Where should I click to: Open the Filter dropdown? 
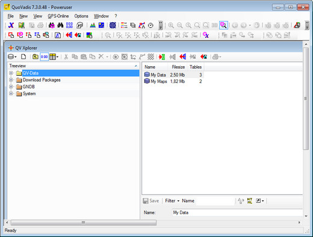click(x=172, y=201)
